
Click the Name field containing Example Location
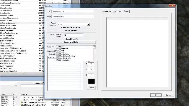(x=73, y=16)
